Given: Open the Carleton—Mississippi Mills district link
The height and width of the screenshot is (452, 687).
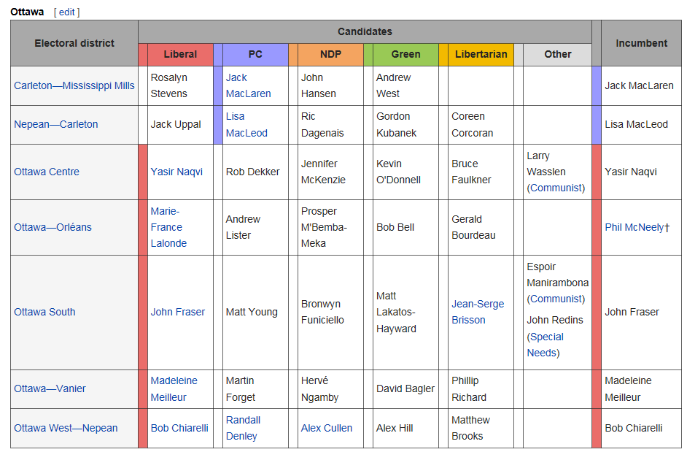Looking at the screenshot, I should (74, 85).
